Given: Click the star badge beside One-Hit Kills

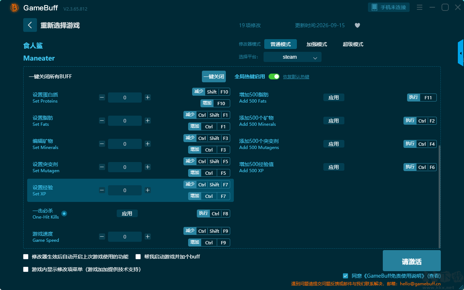Looking at the screenshot, I should 64,214.
